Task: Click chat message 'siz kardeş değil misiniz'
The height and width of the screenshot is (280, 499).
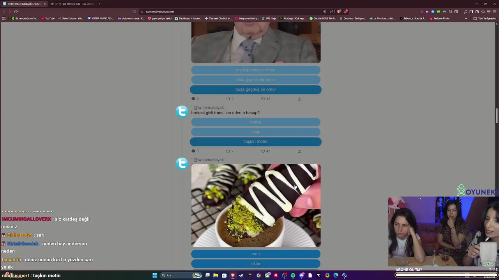Action: pyautogui.click(x=45, y=223)
